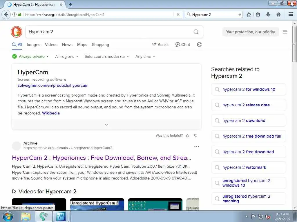Viewport: 297px width, 222px height.
Task: Bookmark this page with the star icon
Action: [x=249, y=14]
